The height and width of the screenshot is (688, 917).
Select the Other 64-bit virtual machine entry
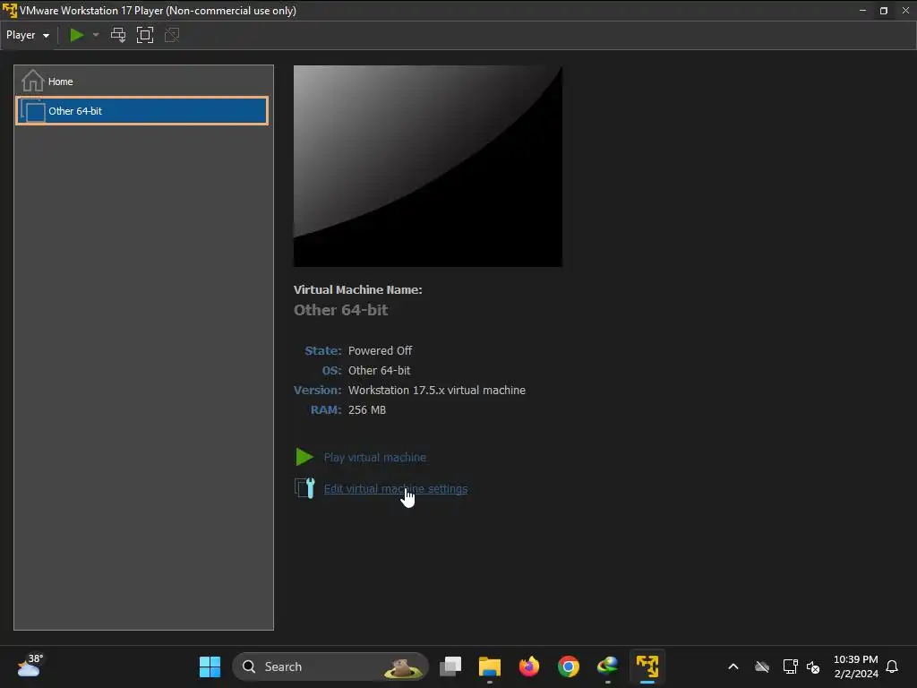point(142,110)
